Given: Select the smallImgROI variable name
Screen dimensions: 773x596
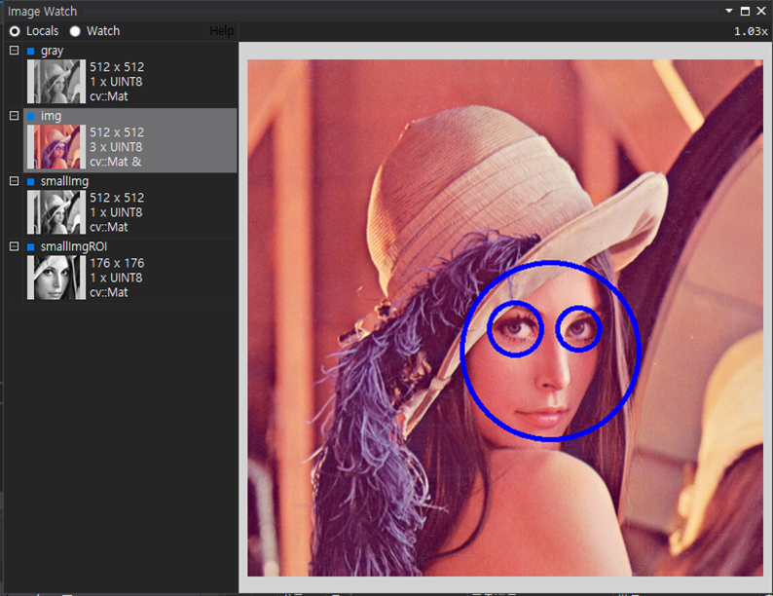Looking at the screenshot, I should coord(73,246).
